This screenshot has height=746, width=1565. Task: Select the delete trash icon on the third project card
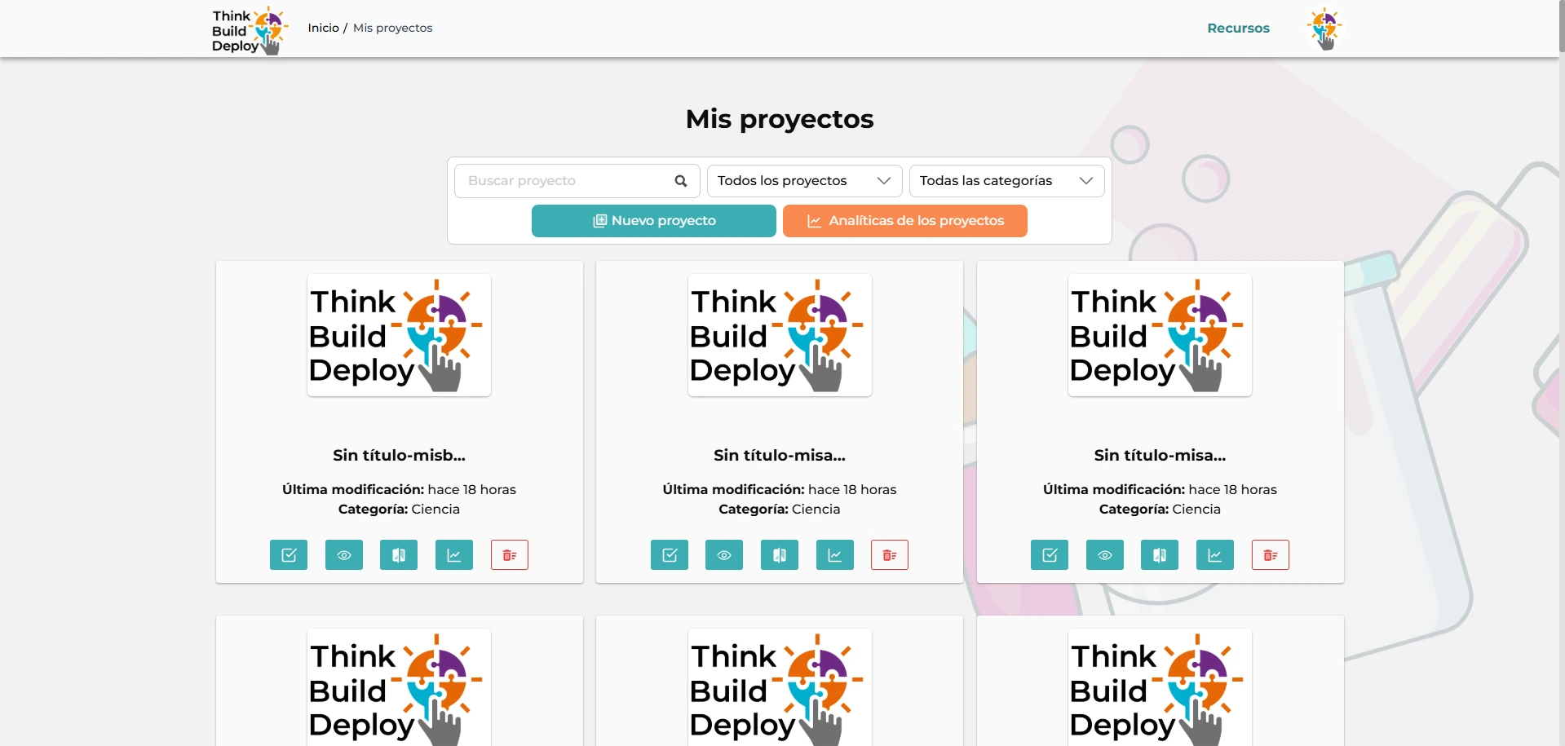1270,554
